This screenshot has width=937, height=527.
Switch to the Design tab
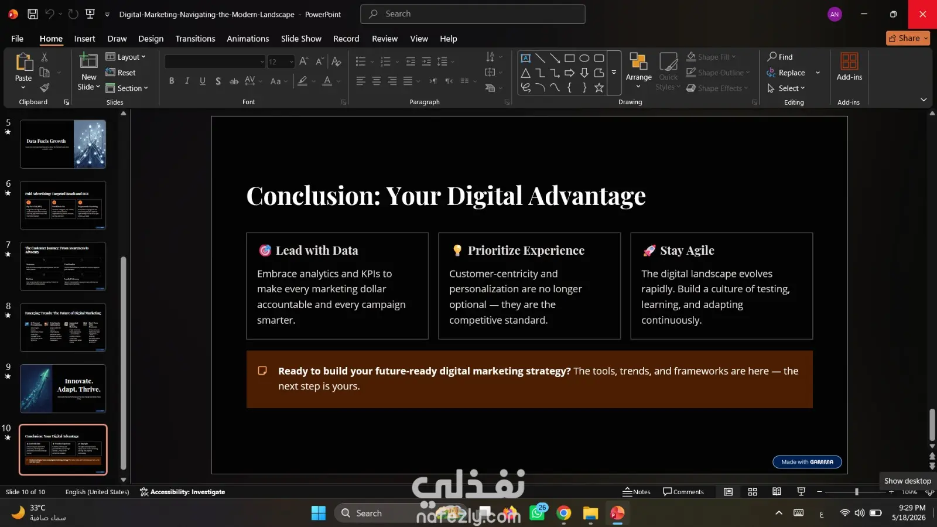click(151, 39)
